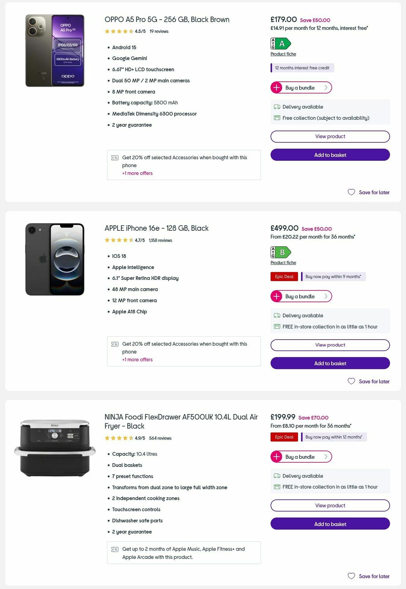
Task: Click the voucher icon beside iPhone accessories offer
Action: pos(115,344)
